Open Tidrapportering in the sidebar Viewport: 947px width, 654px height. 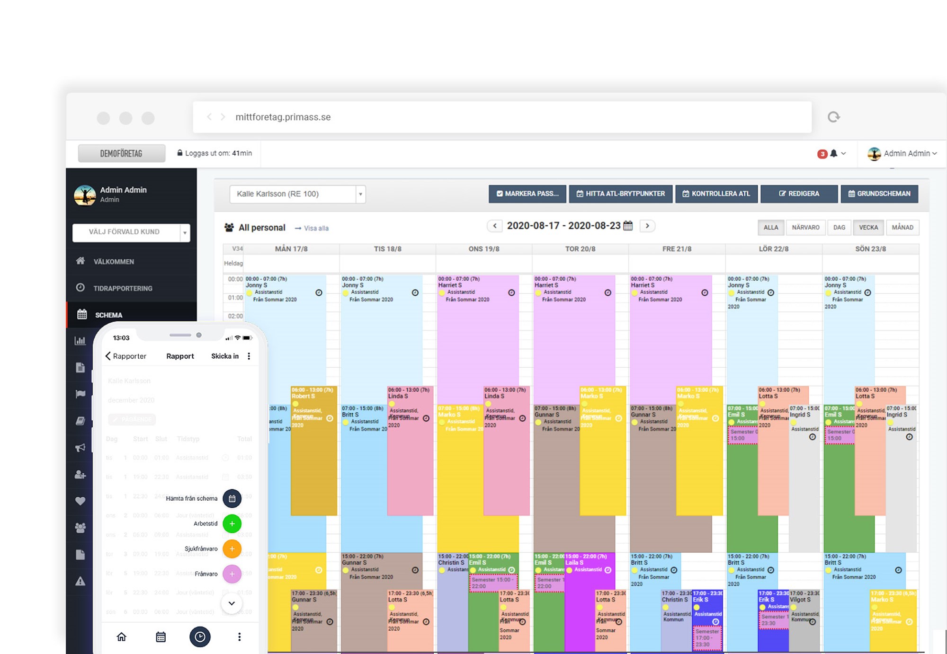[x=123, y=288]
